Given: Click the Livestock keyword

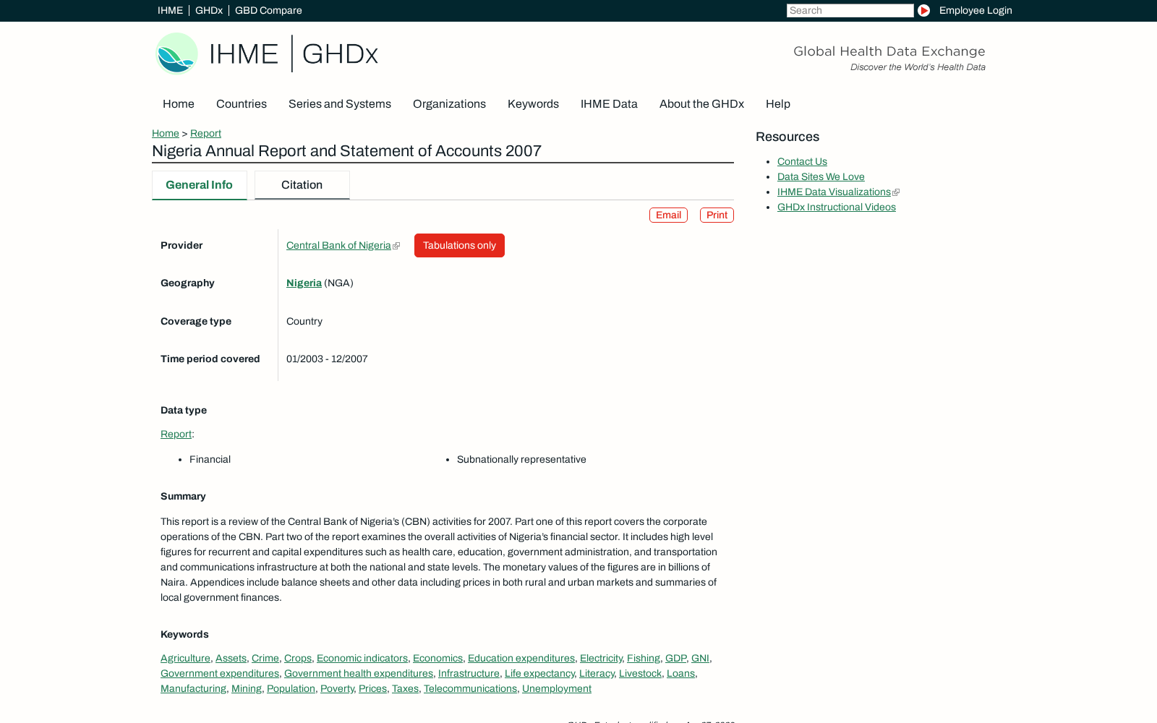Looking at the screenshot, I should [x=640, y=674].
